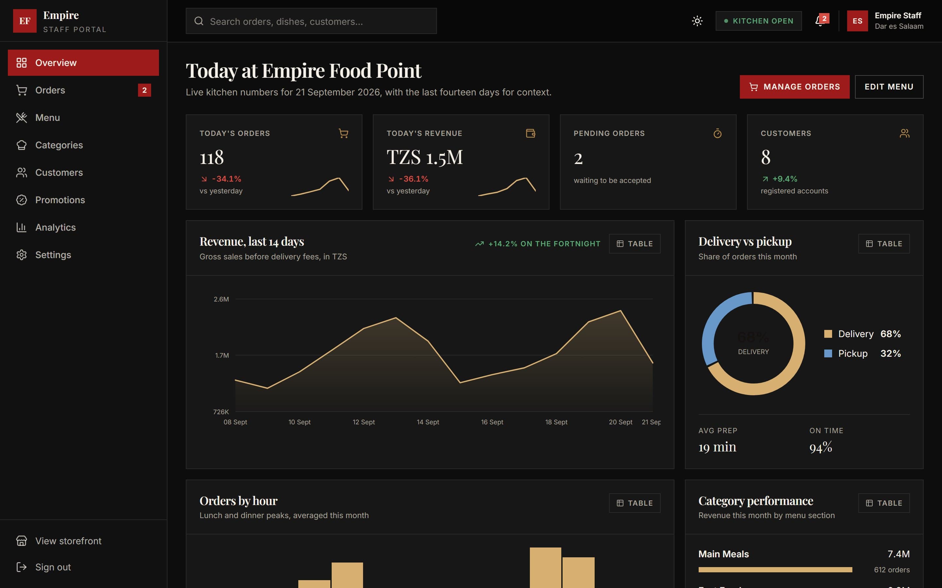
Task: Open notifications bell with 2 badge
Action: click(821, 21)
